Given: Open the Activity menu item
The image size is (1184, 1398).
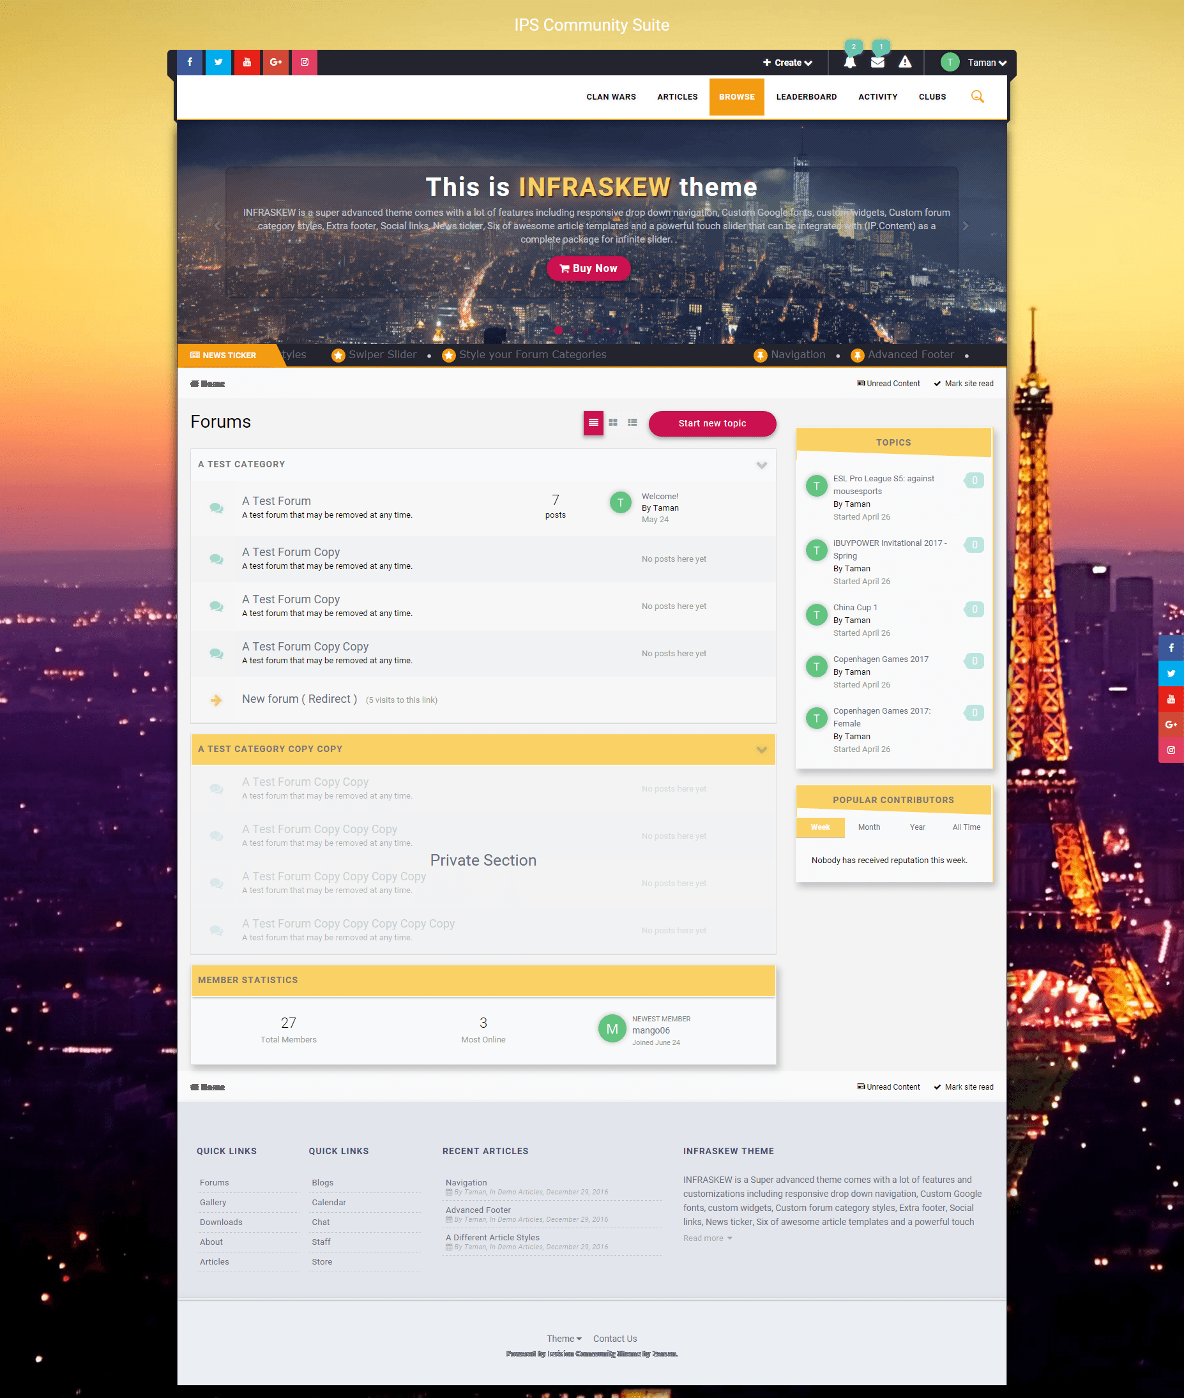Looking at the screenshot, I should point(878,96).
